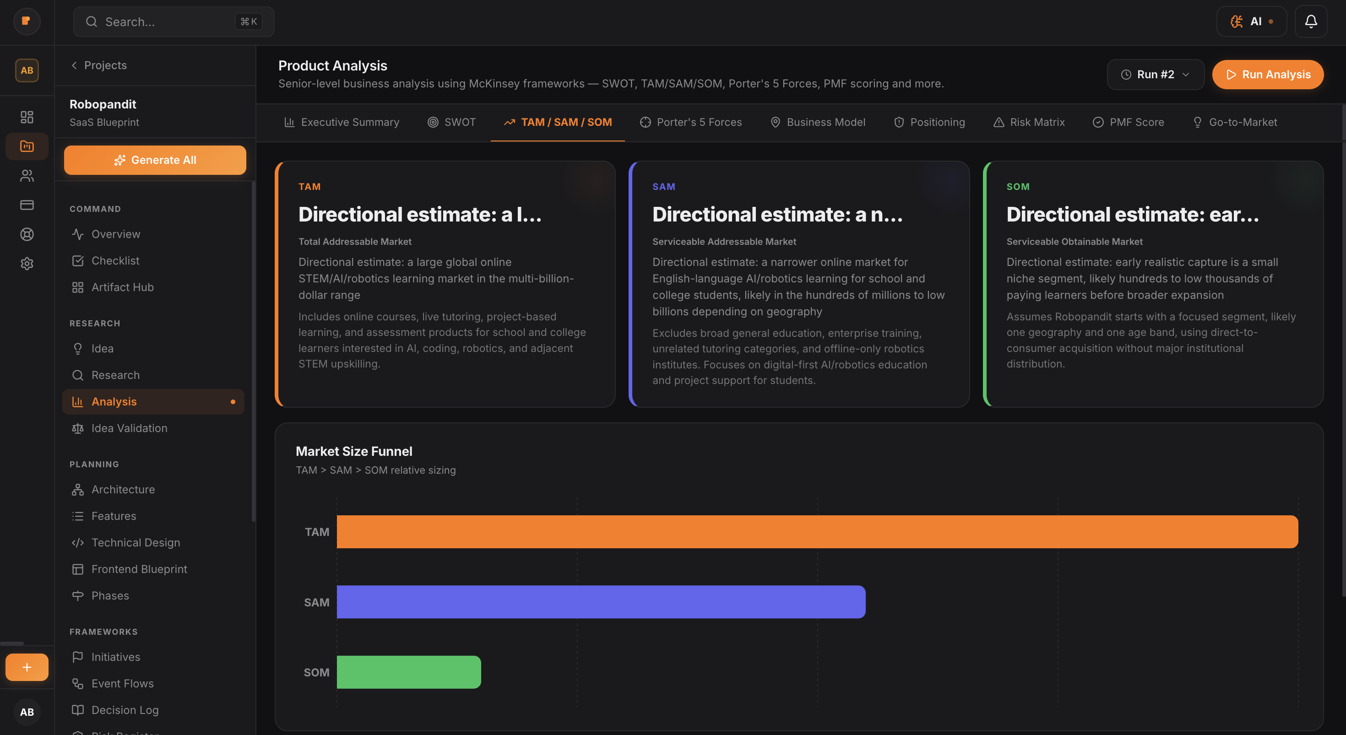The image size is (1346, 735).
Task: Click the billing card icon in left rail
Action: 27,205
